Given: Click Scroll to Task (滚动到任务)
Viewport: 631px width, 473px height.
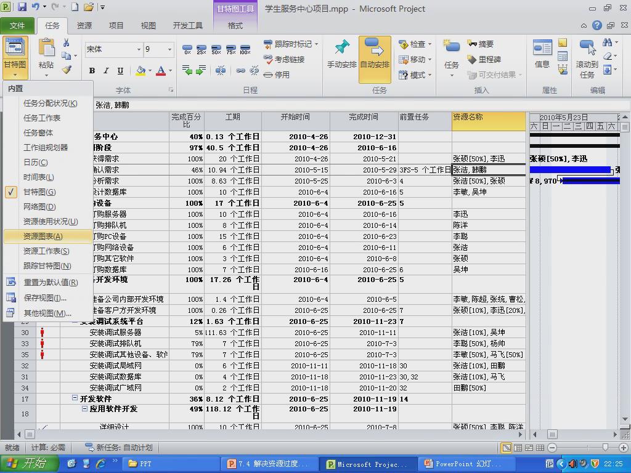Looking at the screenshot, I should pos(587,59).
